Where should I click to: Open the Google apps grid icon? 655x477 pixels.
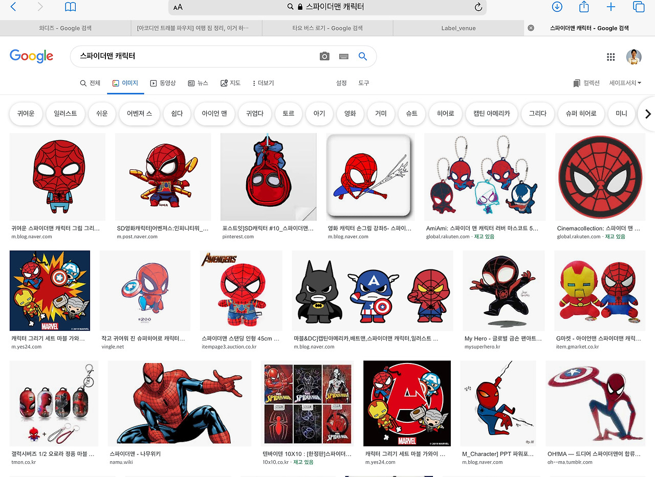pos(610,57)
